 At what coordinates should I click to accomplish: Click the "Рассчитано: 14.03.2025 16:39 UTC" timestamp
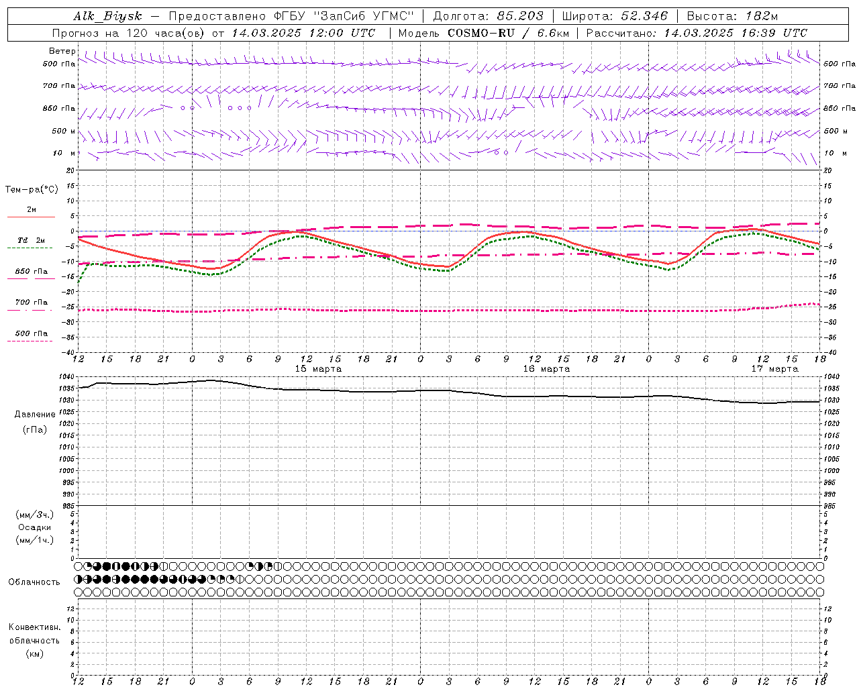tap(697, 33)
